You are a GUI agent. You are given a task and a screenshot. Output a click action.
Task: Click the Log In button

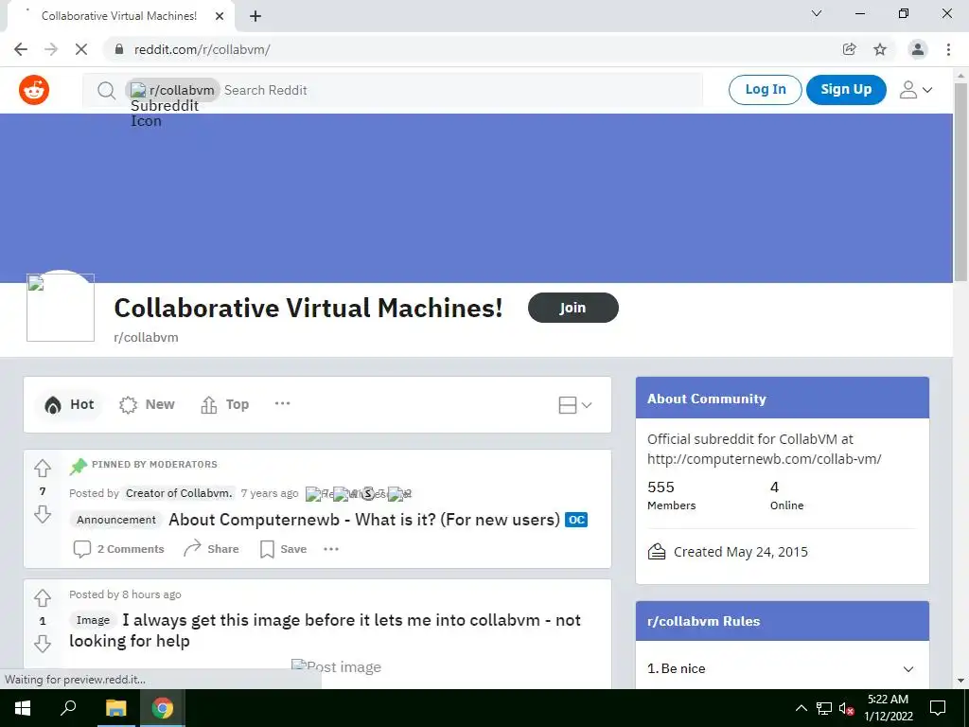click(x=765, y=90)
